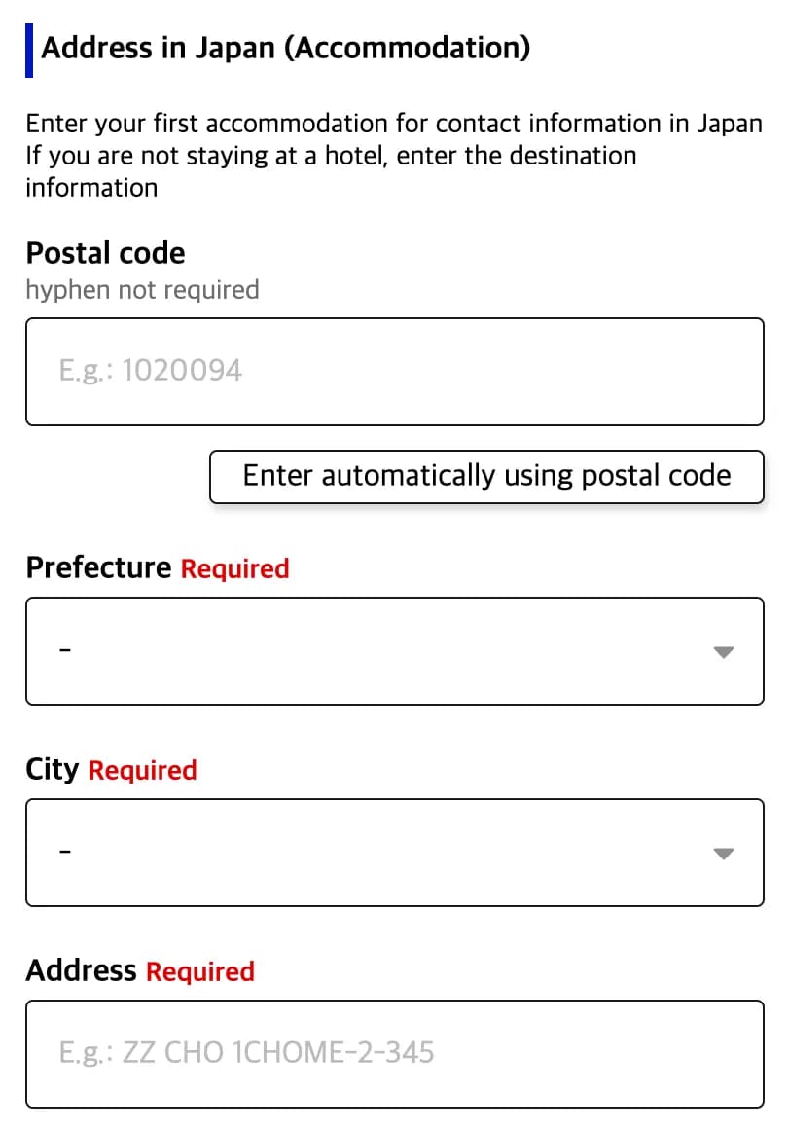This screenshot has height=1131, width=788.
Task: Click the triangle indicator in the City field
Action: click(724, 854)
